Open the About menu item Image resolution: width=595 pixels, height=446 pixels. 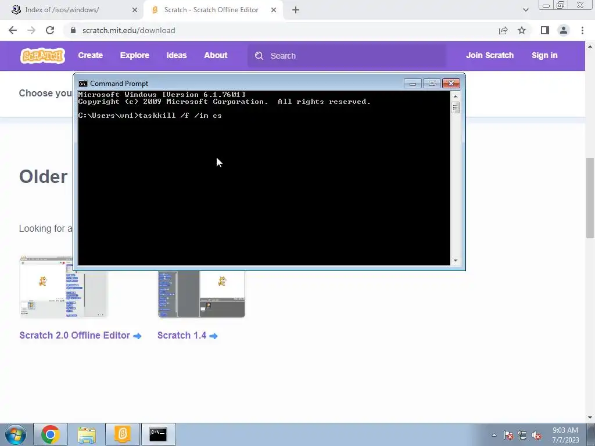point(216,55)
